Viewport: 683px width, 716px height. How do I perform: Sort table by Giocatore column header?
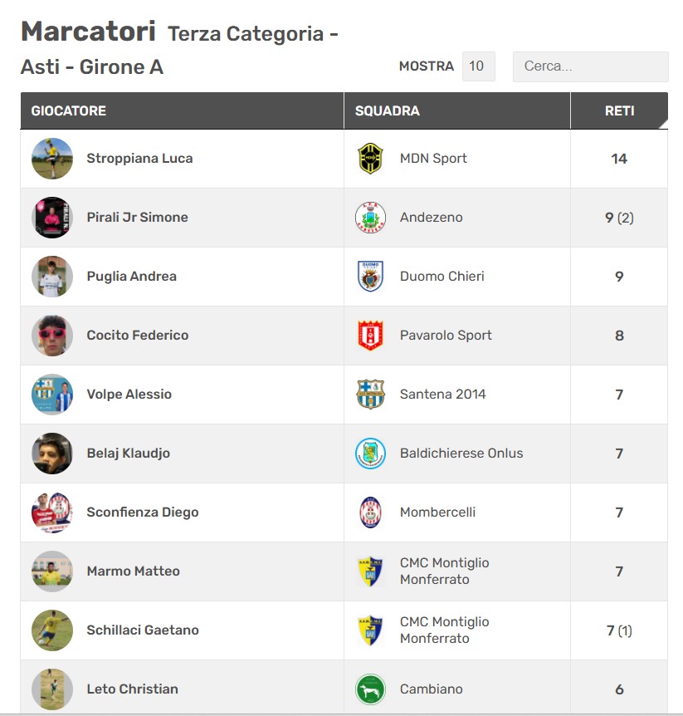69,110
